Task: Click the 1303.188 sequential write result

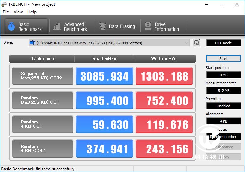Action: [x=164, y=76]
